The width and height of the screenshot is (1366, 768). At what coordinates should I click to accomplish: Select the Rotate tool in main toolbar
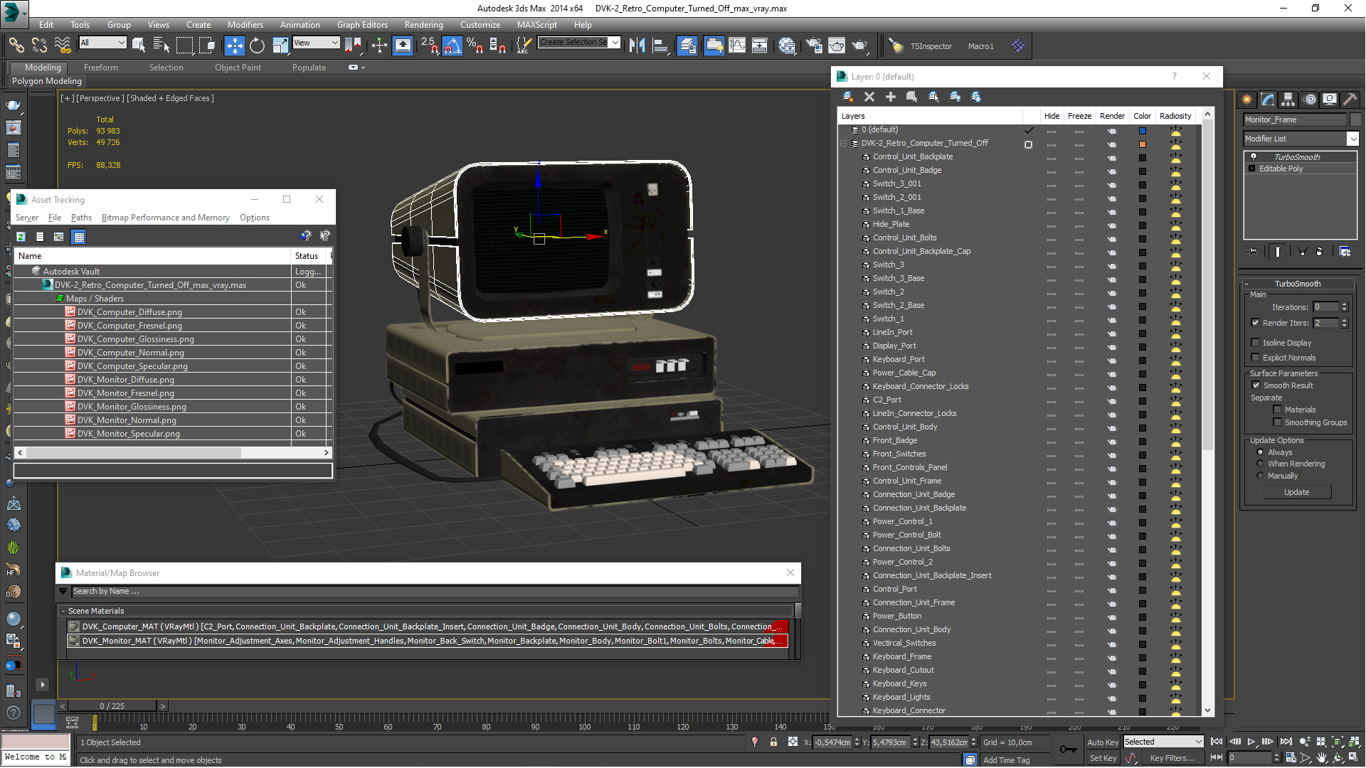[x=257, y=46]
